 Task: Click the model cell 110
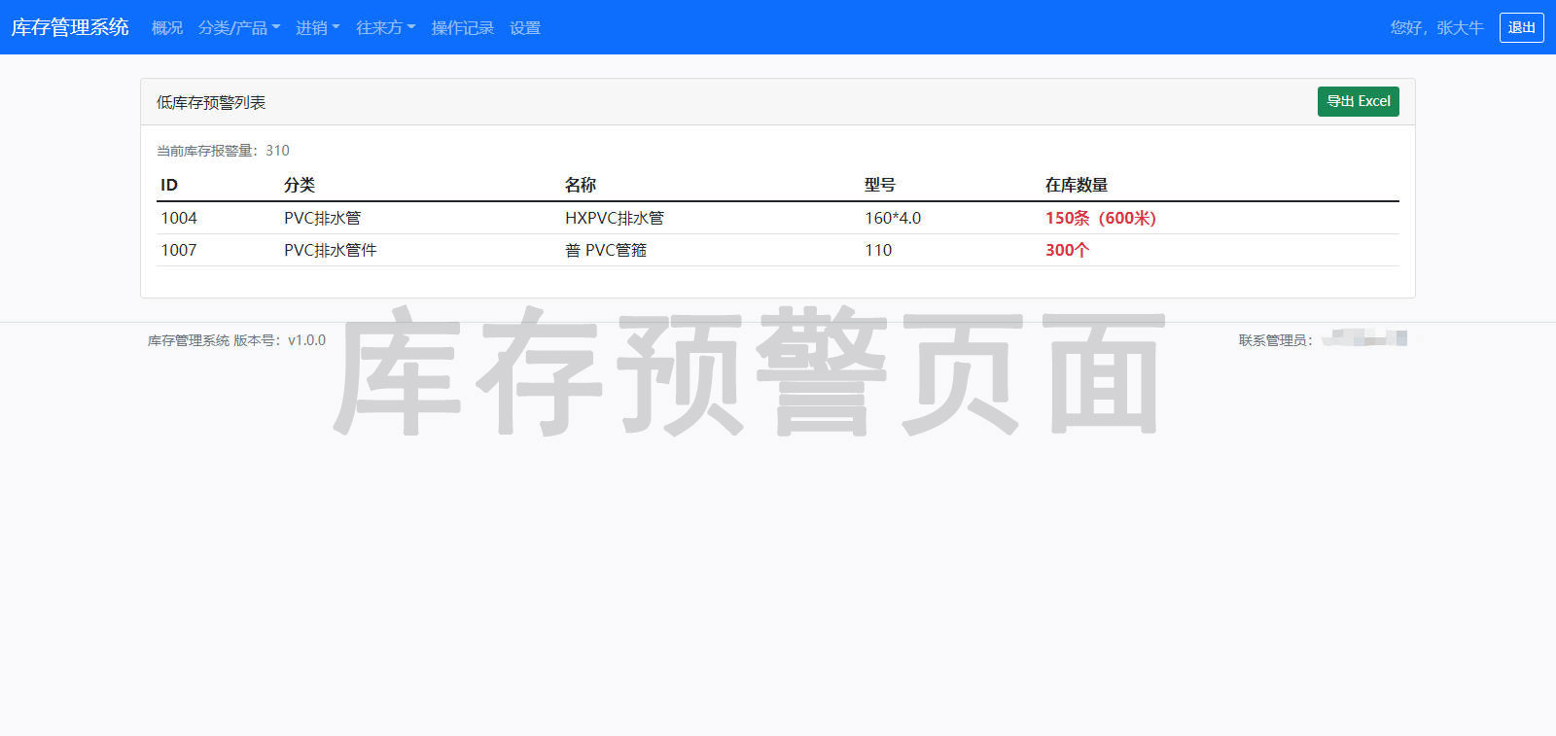(878, 250)
